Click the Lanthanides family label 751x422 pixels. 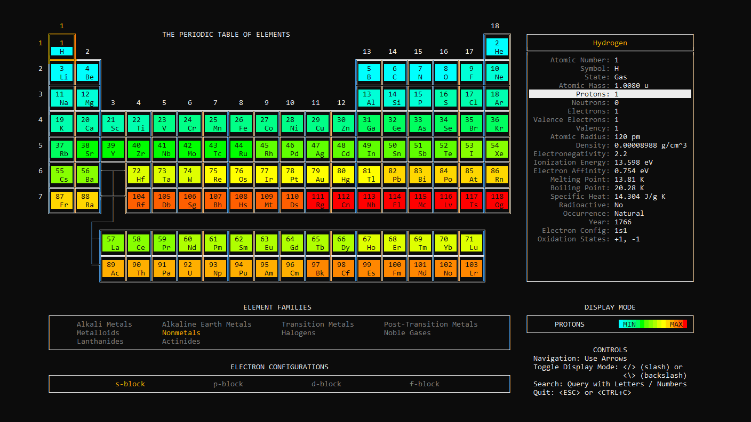100,341
